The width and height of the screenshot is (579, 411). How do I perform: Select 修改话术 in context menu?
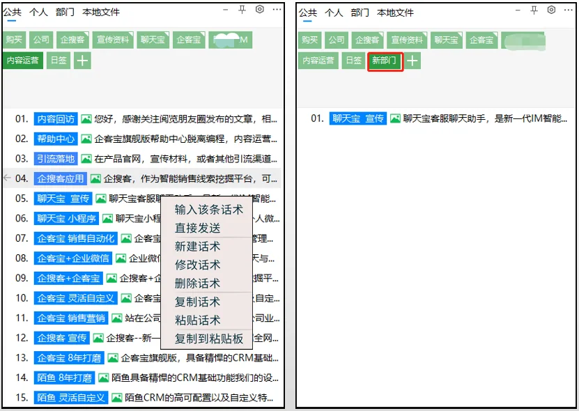pyautogui.click(x=198, y=265)
